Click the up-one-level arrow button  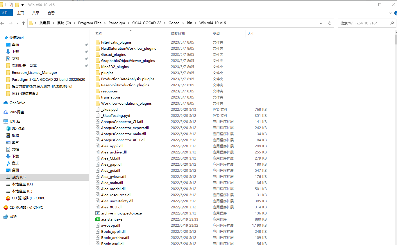(24, 23)
